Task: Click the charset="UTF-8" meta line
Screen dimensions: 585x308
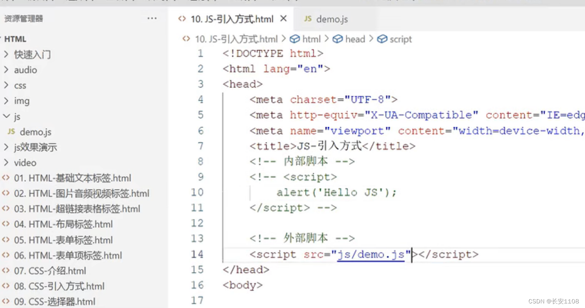Action: 324,100
